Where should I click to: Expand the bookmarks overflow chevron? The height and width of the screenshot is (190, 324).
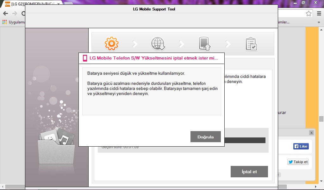click(x=319, y=22)
